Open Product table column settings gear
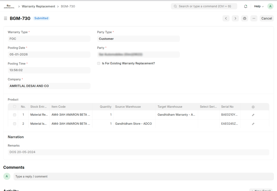 253,107
